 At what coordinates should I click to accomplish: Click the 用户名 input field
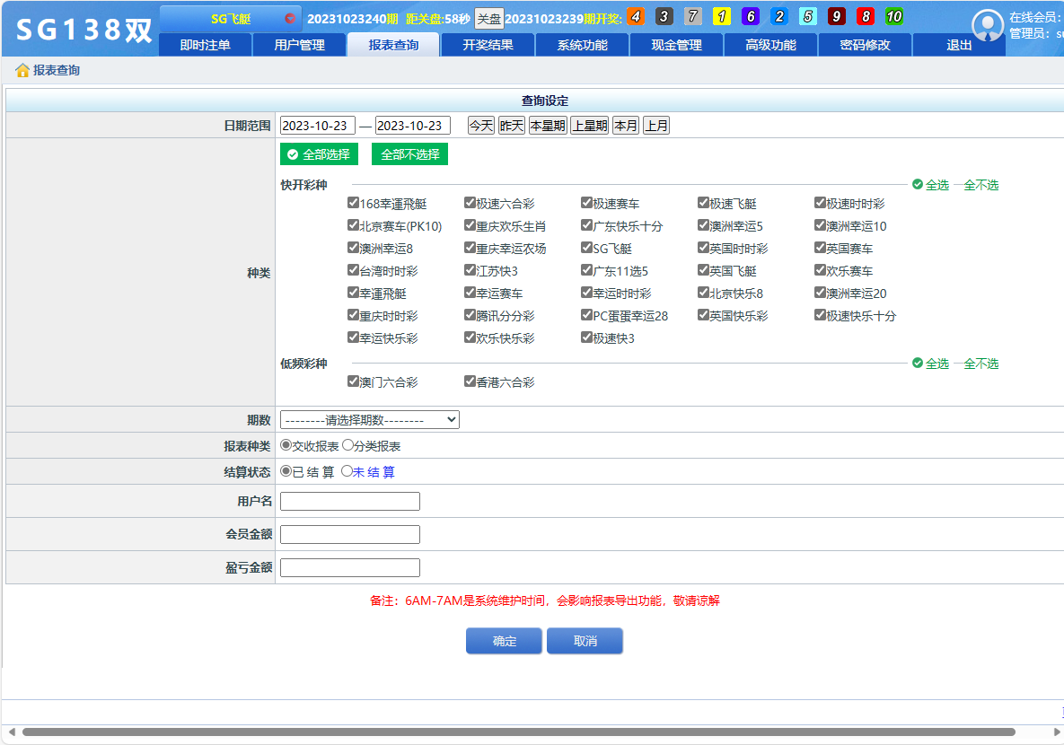350,502
